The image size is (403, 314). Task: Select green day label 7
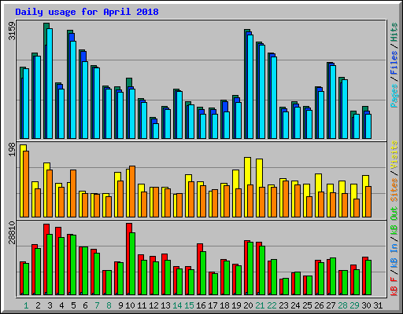click(97, 305)
